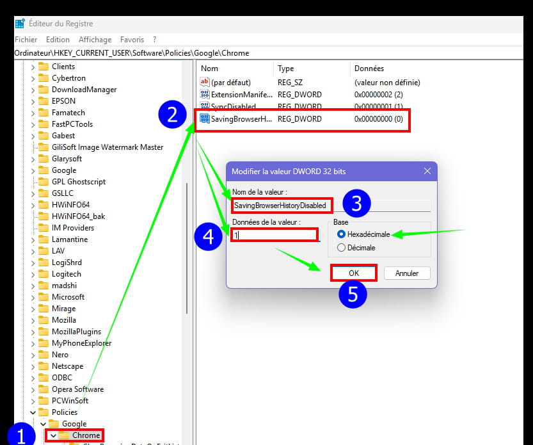Open the Favoris menu

tap(132, 40)
